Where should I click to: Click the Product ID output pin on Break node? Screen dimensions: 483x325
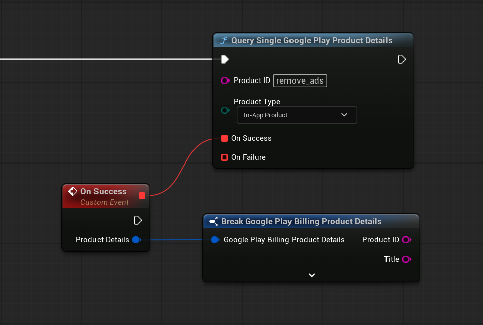tap(407, 240)
